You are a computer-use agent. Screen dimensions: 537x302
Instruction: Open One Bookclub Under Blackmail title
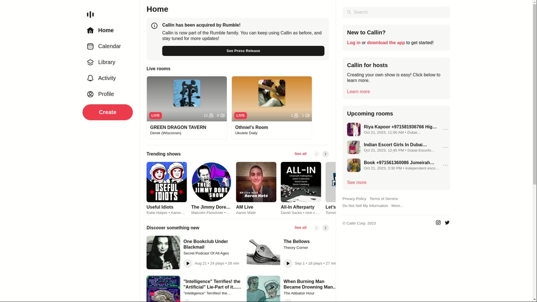click(206, 244)
